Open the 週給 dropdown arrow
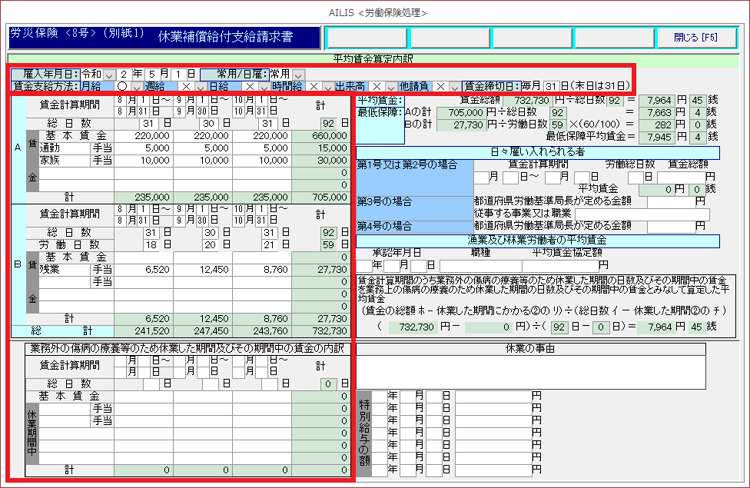The height and width of the screenshot is (488, 750). point(200,87)
